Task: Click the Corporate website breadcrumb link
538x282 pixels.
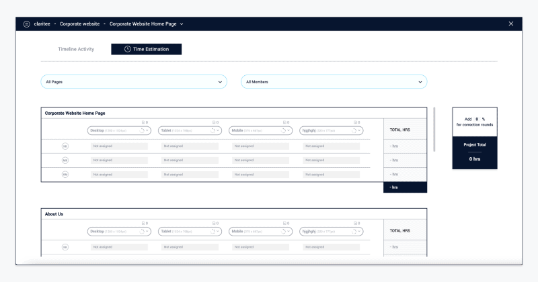Action: pos(79,23)
